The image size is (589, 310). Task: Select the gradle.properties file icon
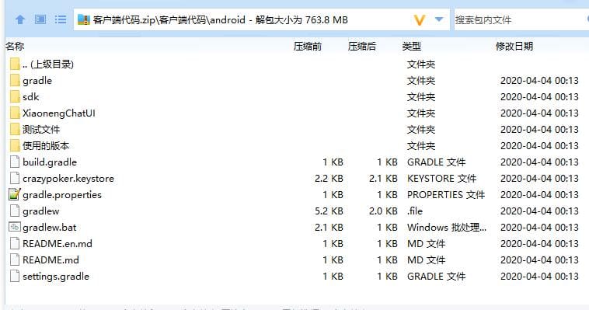[14, 194]
